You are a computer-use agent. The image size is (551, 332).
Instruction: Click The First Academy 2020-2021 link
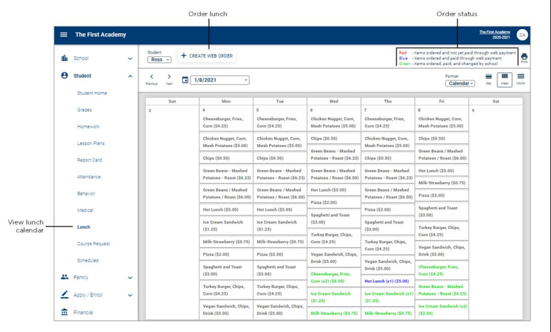495,34
